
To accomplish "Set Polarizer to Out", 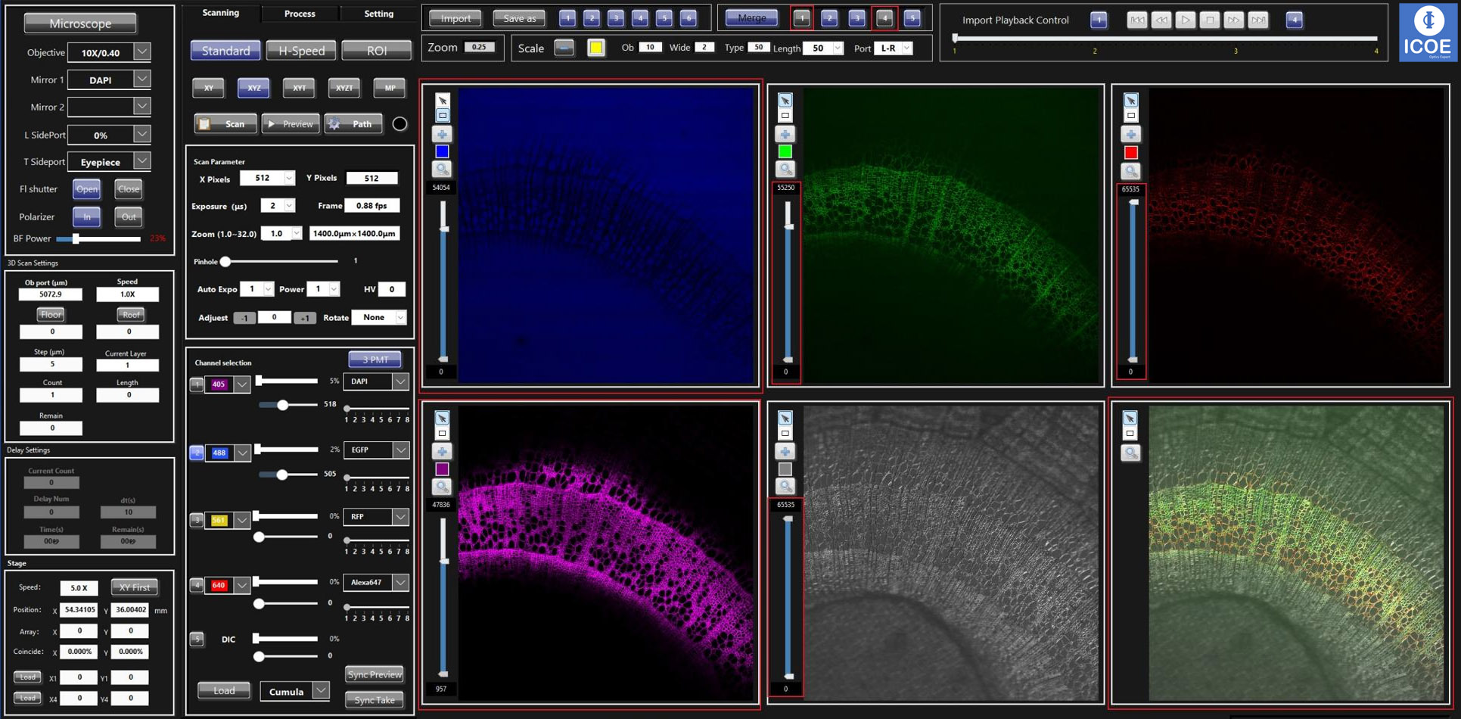I will (129, 217).
